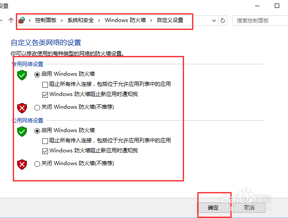Confirm settings with 确定 button
288x218 pixels.
213,208
